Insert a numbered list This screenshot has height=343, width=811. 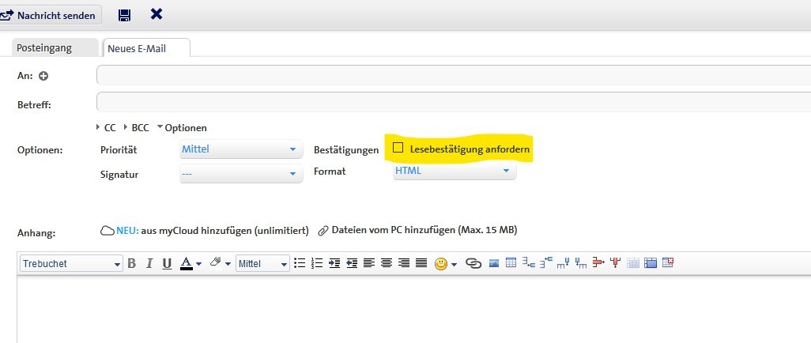pyautogui.click(x=317, y=263)
